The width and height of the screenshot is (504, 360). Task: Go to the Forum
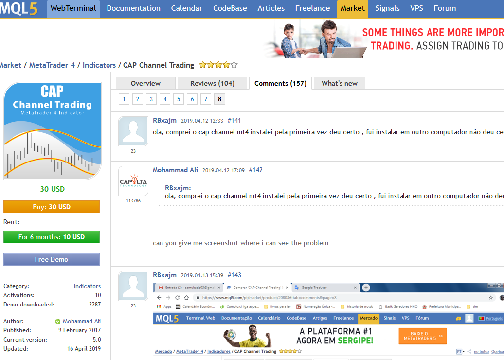point(445,8)
